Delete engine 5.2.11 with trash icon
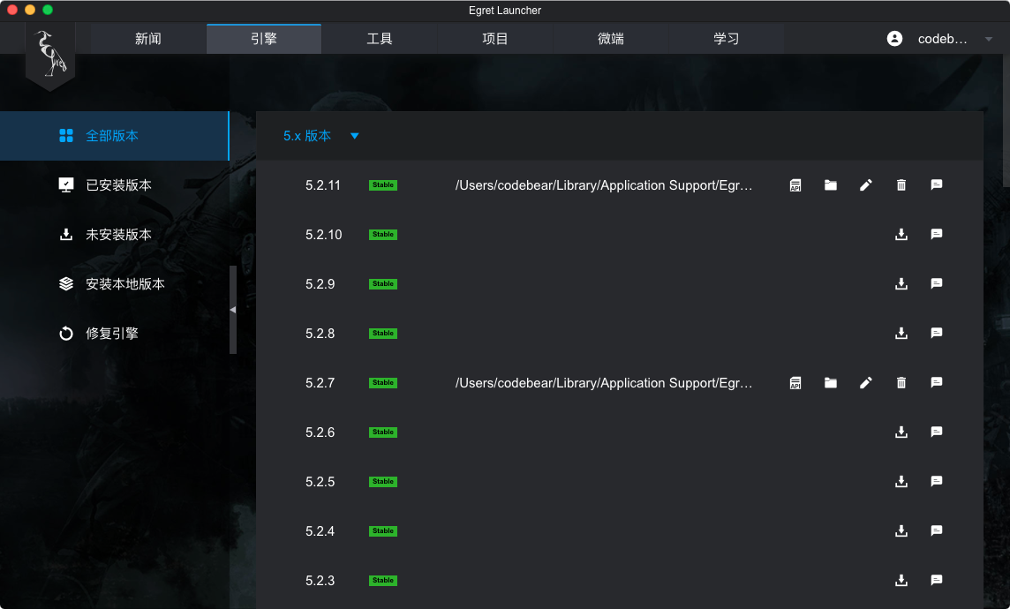 coord(901,185)
